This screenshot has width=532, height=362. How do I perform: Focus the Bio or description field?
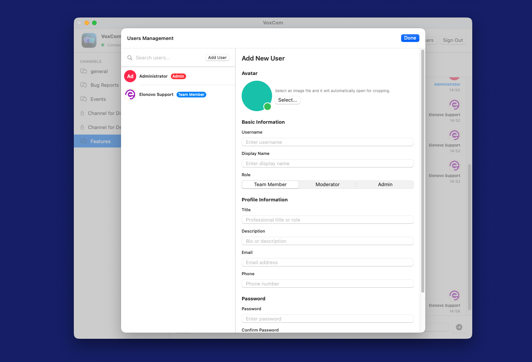[327, 241]
